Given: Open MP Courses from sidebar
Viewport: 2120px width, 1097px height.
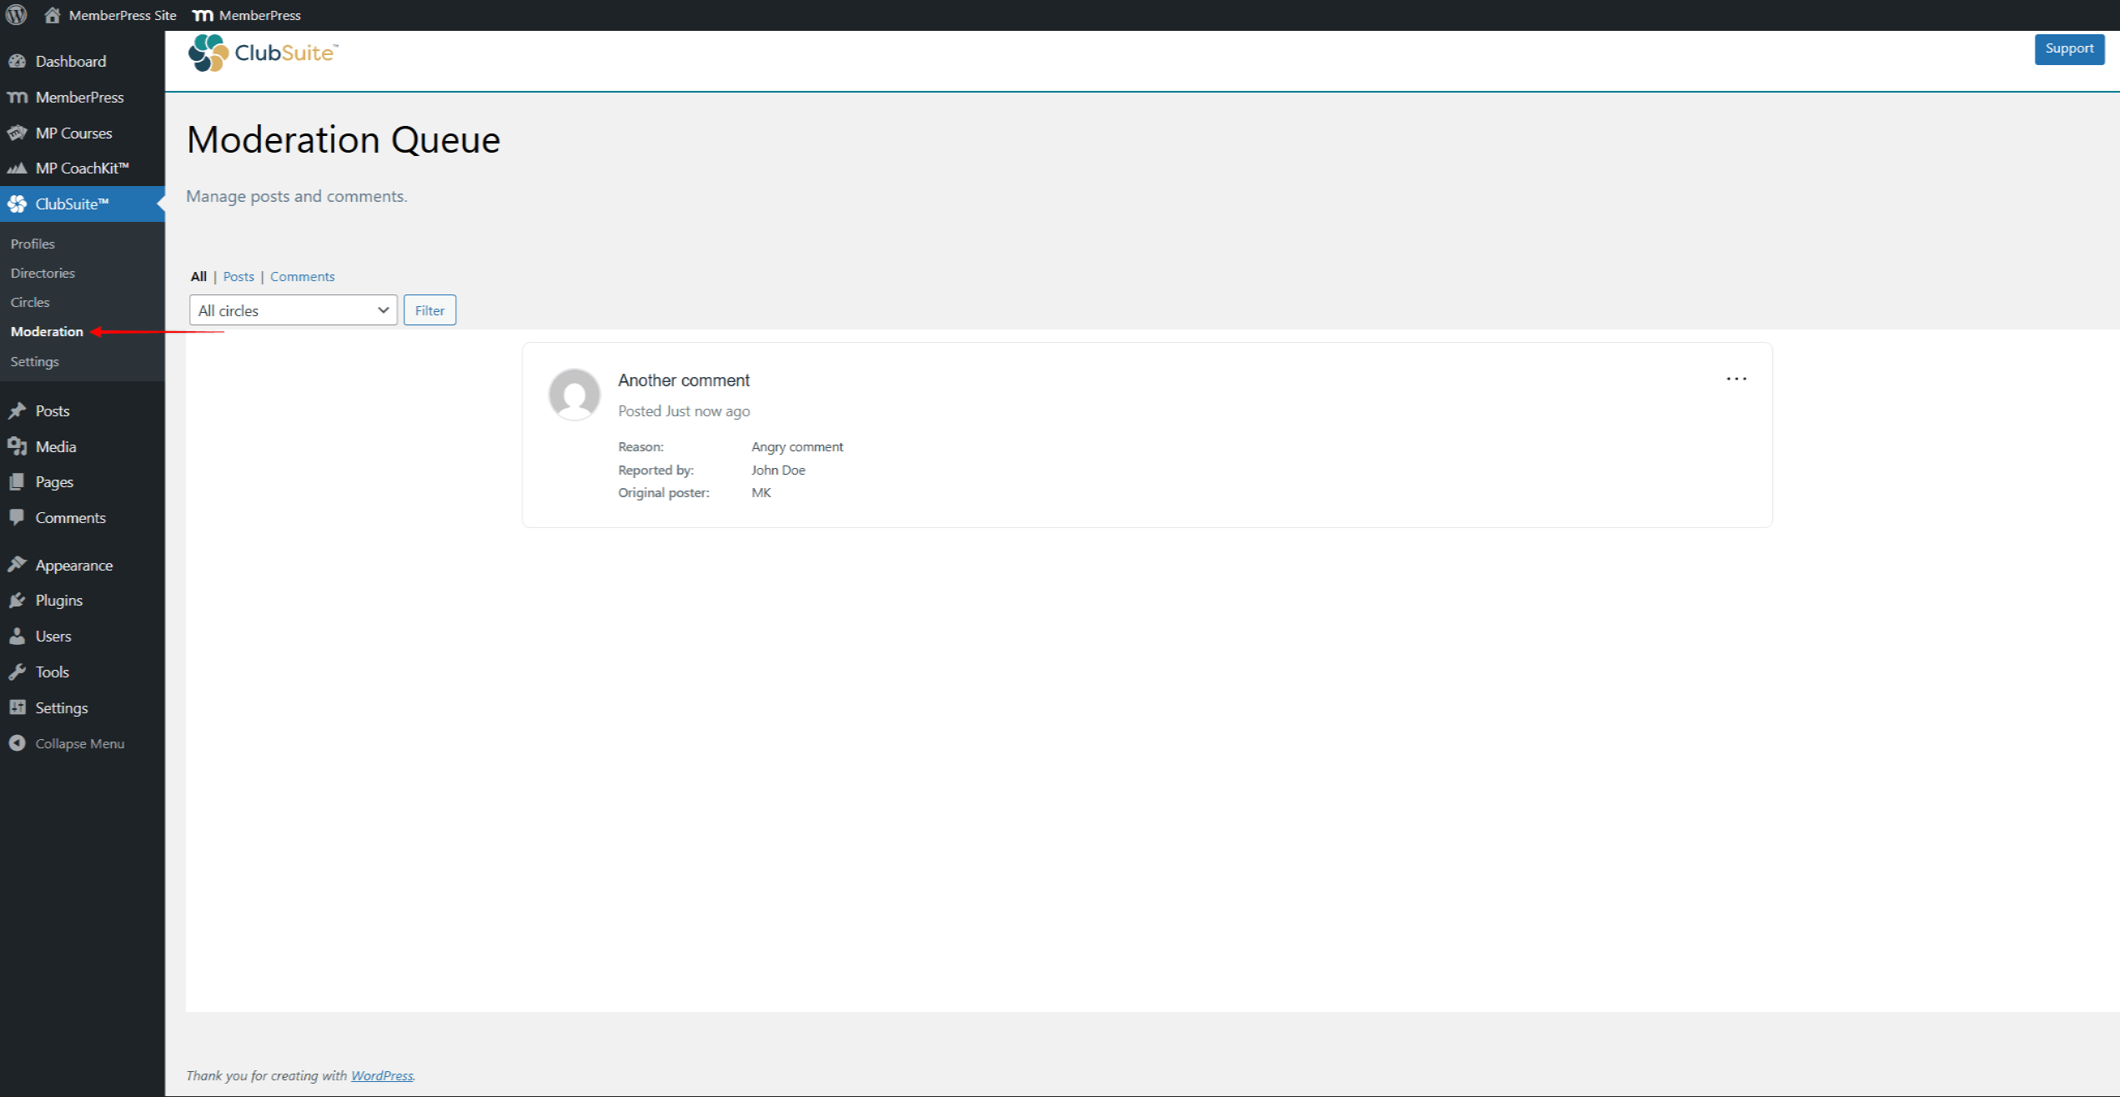Looking at the screenshot, I should click(x=73, y=133).
